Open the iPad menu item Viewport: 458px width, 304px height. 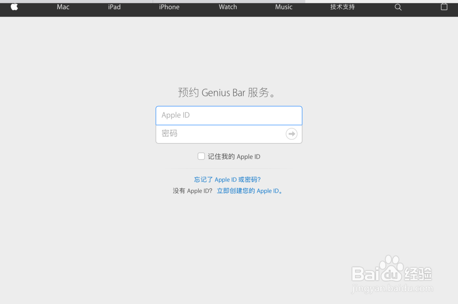coord(114,7)
